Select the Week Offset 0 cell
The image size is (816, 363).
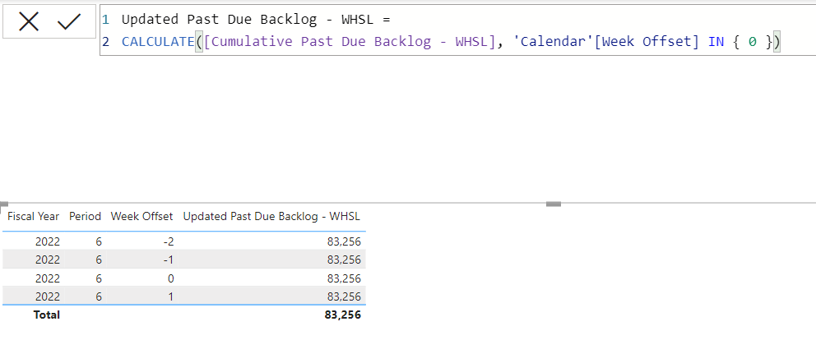pos(170,278)
